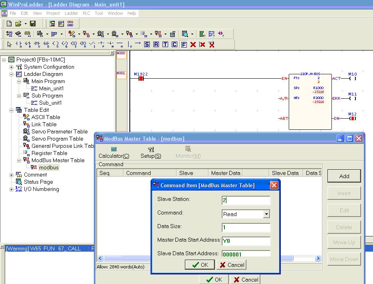Viewport: 373px width, 284px height.
Task: Expand the Comment tree node
Action: (11, 175)
